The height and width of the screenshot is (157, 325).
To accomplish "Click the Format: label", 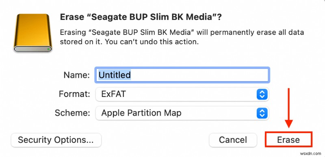I will click(x=74, y=95).
